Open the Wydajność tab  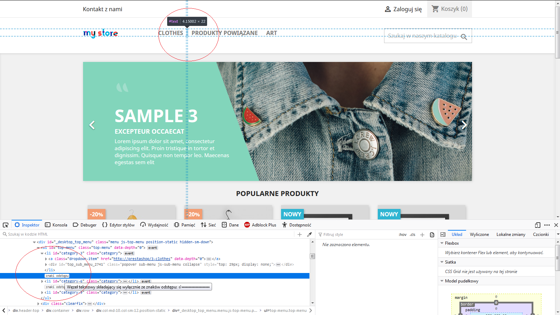tap(154, 225)
